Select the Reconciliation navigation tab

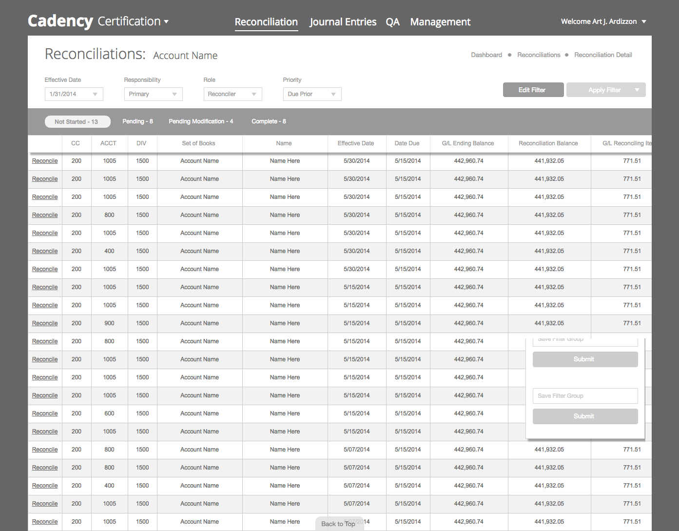(x=266, y=22)
